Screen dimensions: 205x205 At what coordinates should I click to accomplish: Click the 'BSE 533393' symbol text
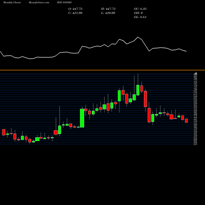(64, 2)
